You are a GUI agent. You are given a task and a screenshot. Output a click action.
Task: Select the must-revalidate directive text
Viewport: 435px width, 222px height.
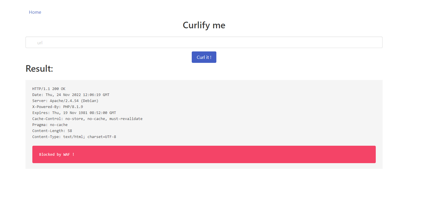(126, 119)
